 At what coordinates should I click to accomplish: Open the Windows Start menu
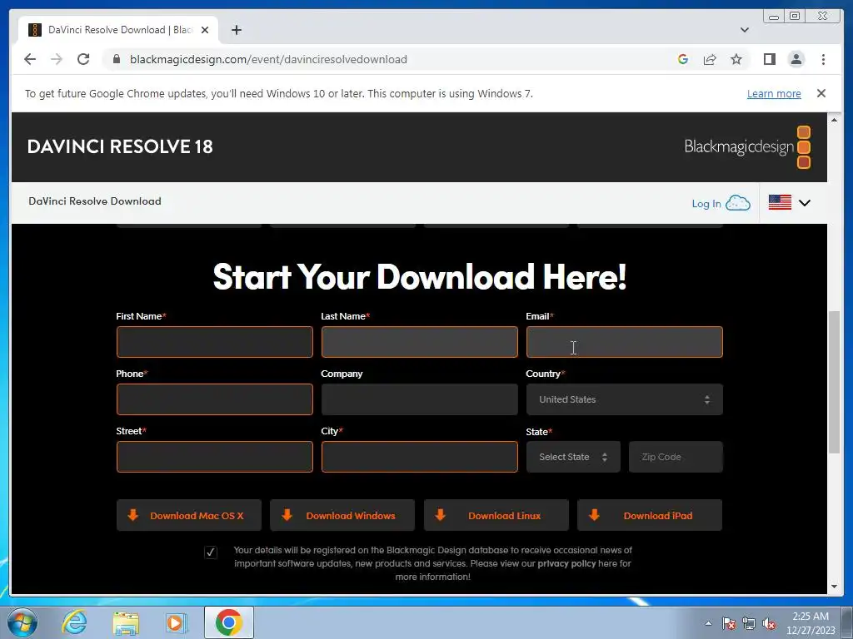[x=22, y=622]
